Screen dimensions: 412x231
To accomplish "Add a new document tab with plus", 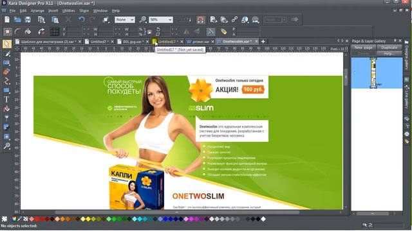I will [263, 41].
